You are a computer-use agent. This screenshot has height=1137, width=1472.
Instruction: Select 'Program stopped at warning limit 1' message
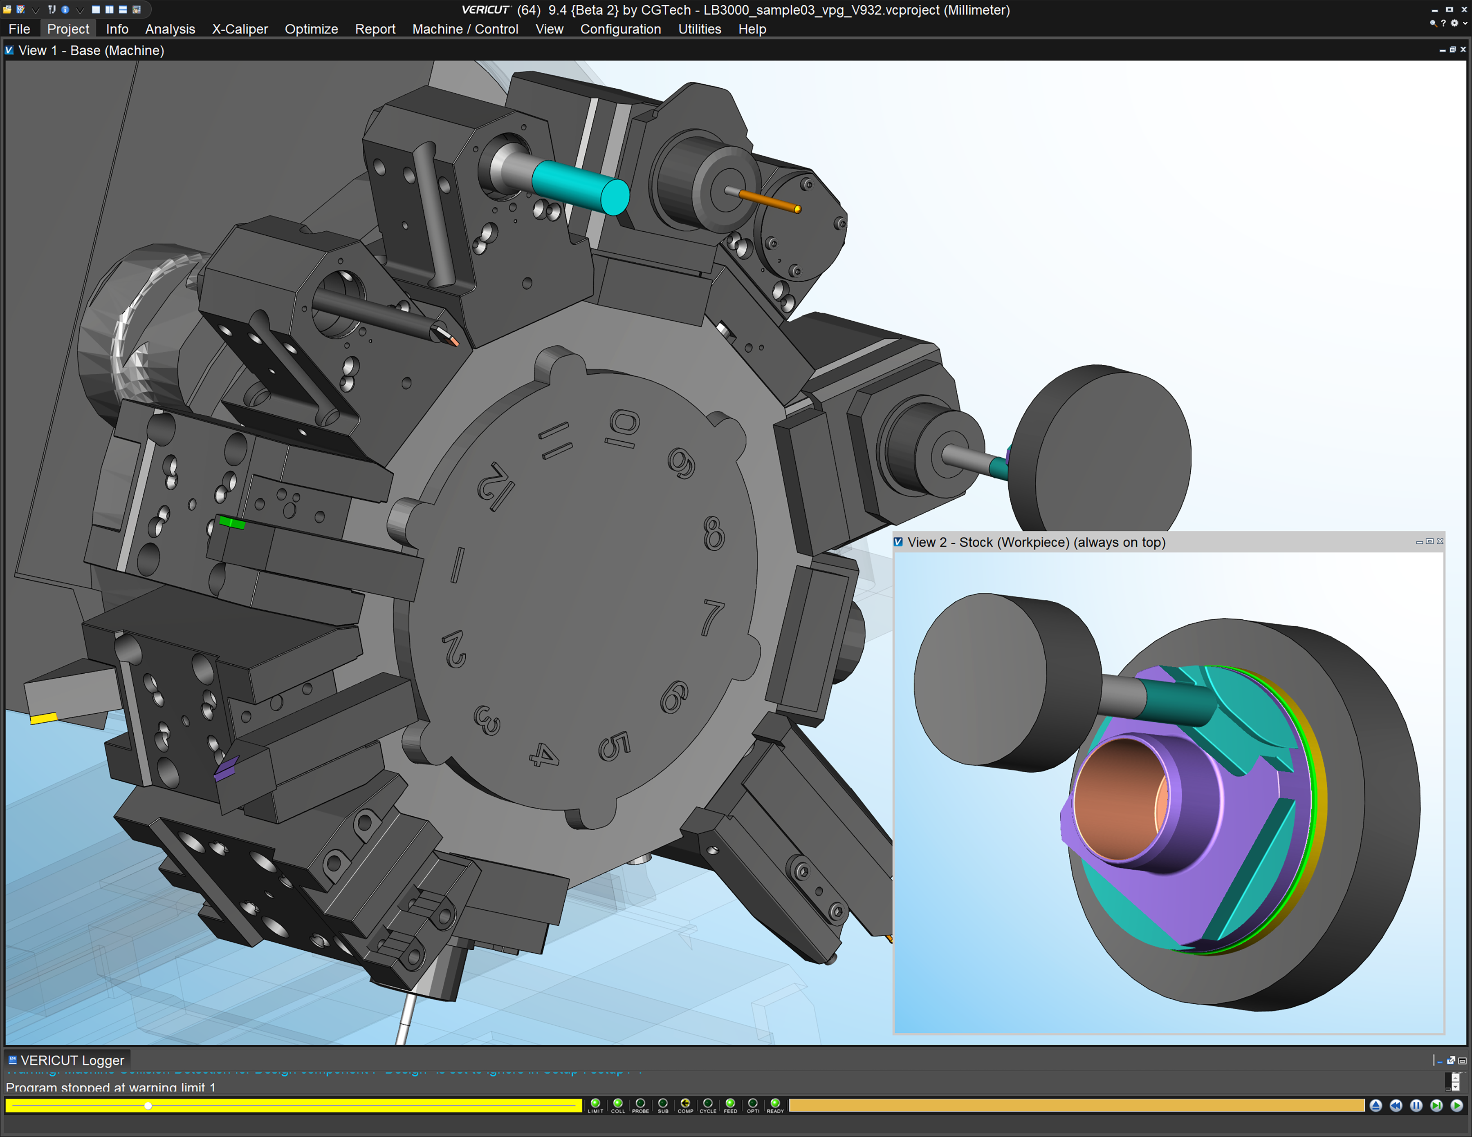[x=110, y=1087]
